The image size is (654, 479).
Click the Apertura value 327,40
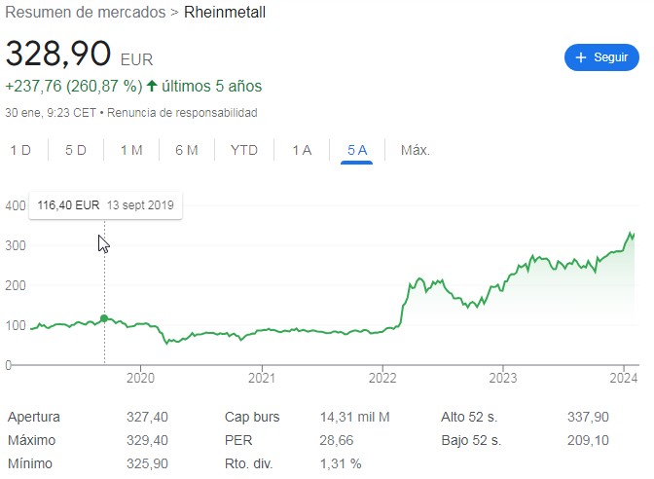(x=147, y=417)
